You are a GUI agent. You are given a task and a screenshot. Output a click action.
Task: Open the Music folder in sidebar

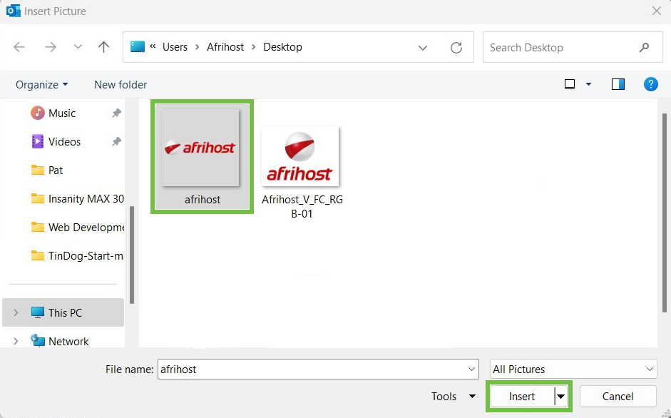click(x=61, y=113)
